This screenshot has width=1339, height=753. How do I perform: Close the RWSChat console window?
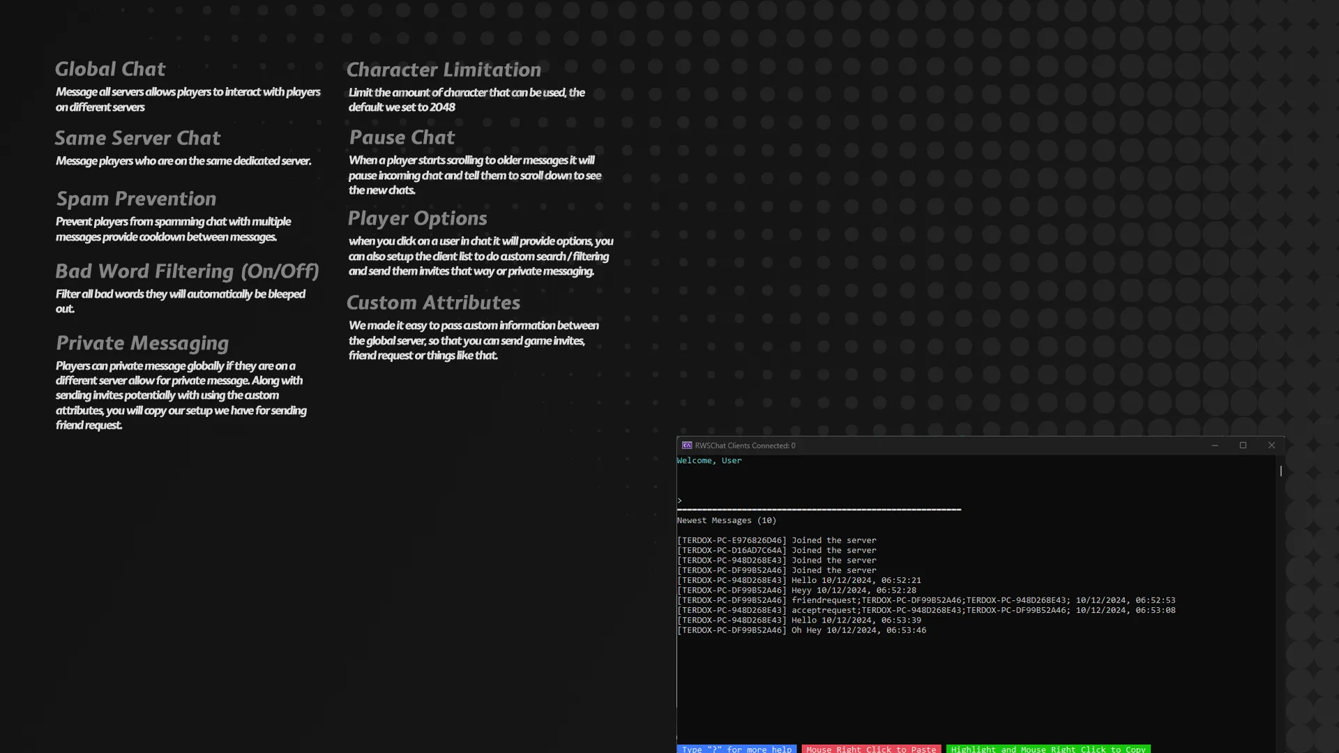pos(1271,446)
